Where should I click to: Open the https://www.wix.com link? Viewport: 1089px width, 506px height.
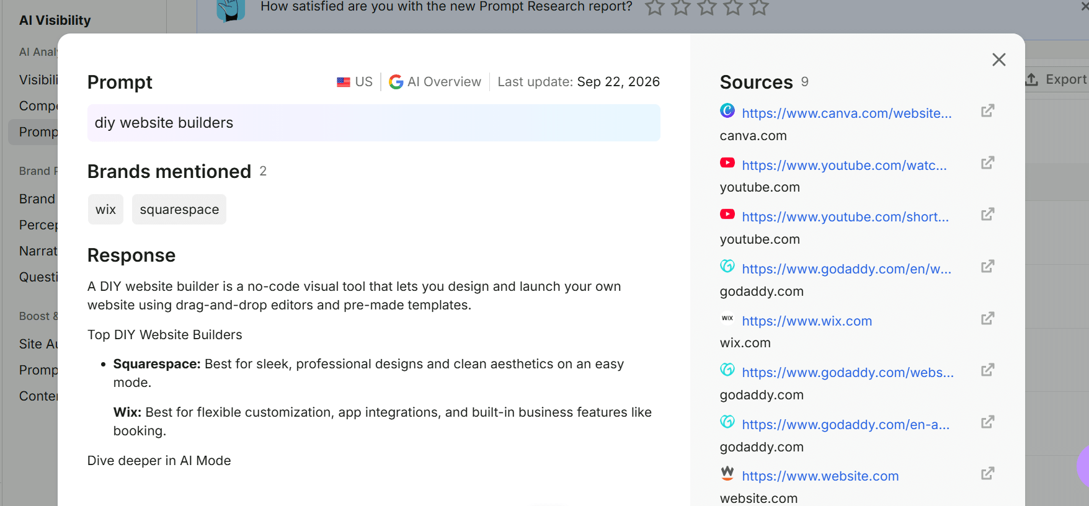807,321
